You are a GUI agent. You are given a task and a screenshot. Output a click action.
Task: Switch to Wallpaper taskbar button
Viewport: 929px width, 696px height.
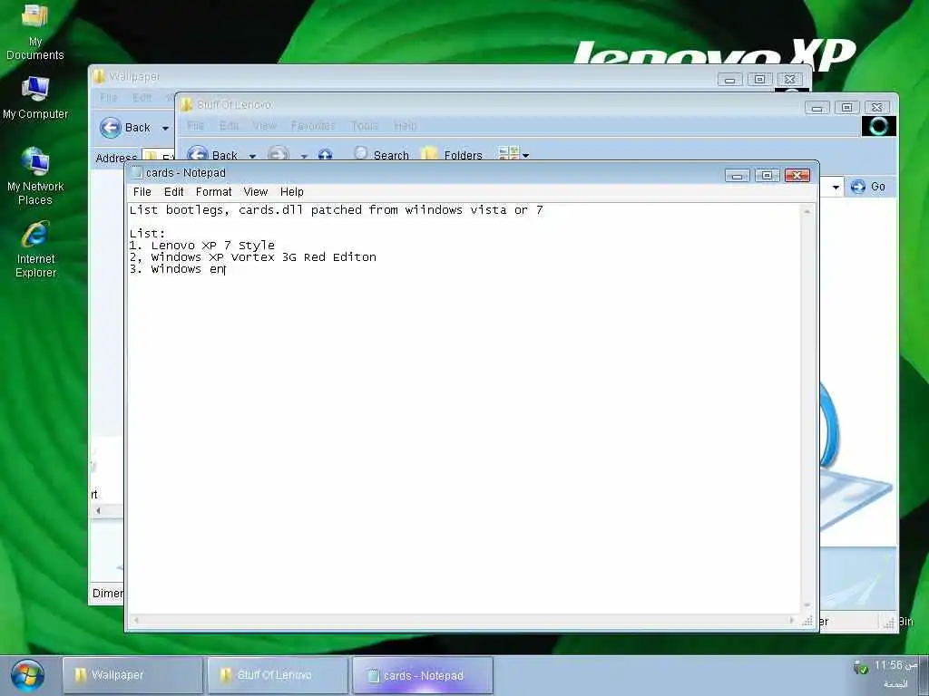click(x=132, y=674)
